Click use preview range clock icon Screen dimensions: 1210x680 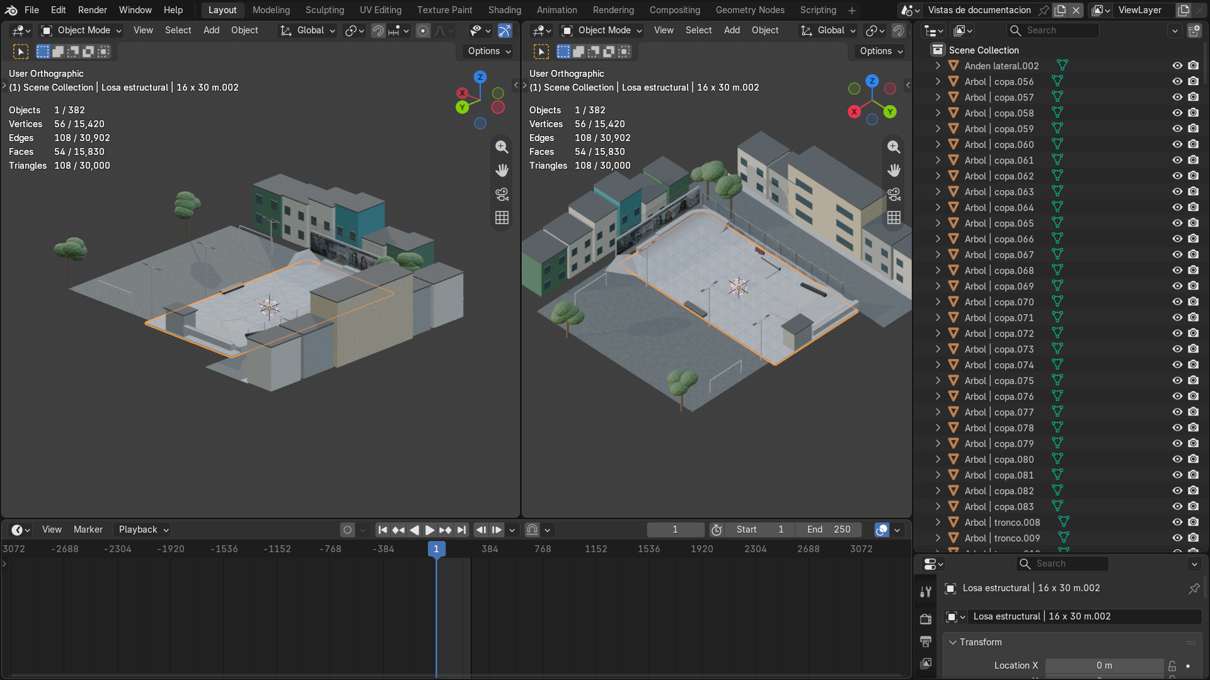[717, 530]
